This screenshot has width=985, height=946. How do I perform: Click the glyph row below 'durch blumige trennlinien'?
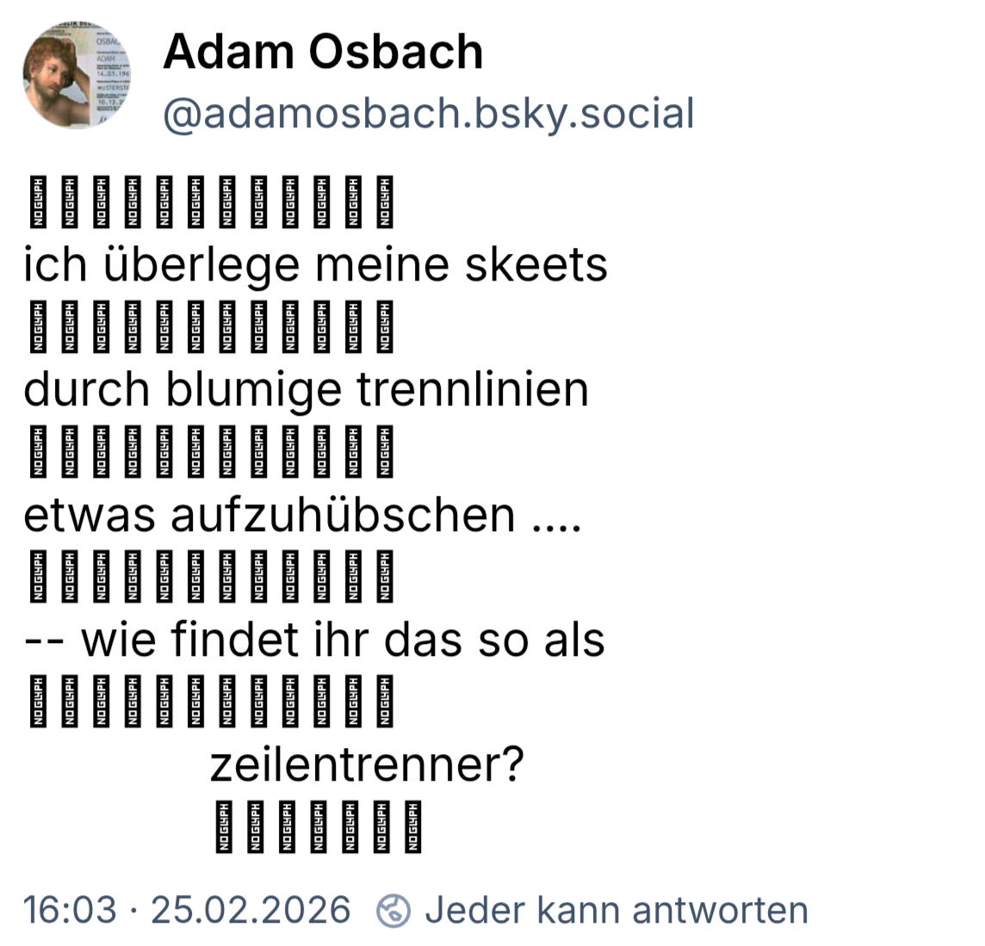pyautogui.click(x=211, y=452)
